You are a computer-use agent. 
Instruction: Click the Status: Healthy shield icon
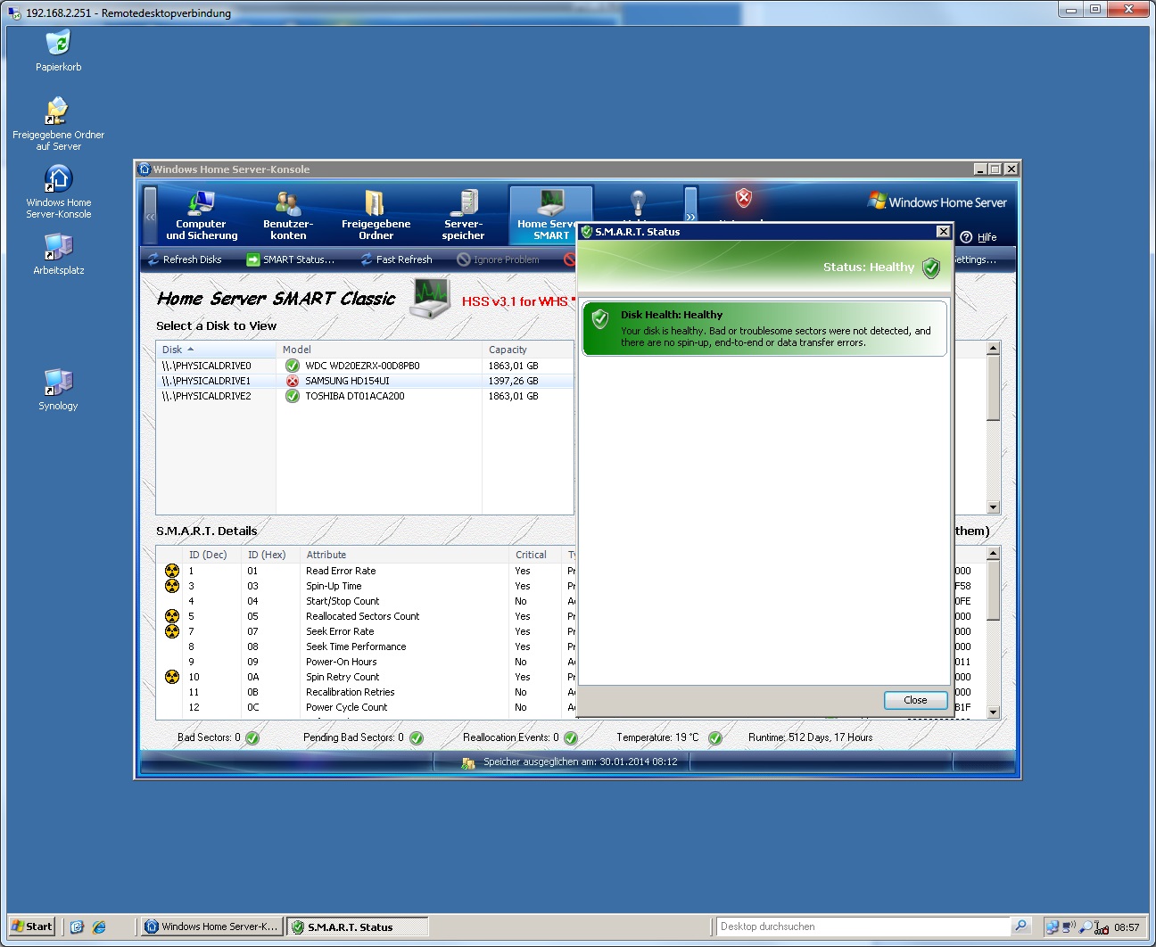(x=931, y=268)
